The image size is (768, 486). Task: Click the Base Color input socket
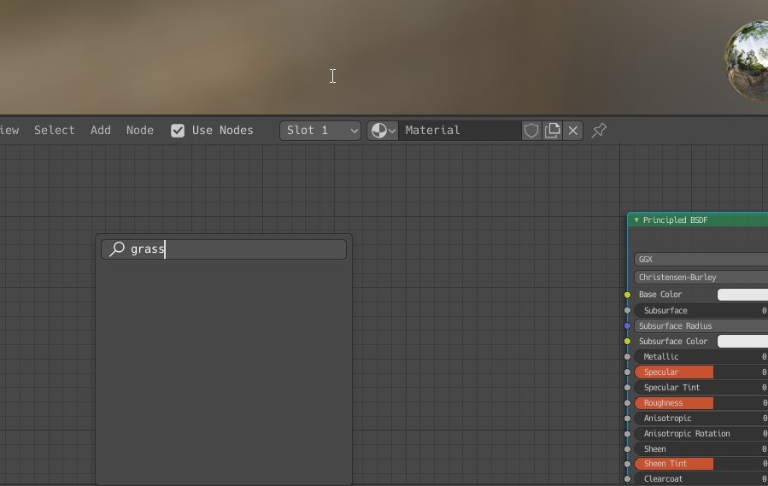click(x=627, y=295)
